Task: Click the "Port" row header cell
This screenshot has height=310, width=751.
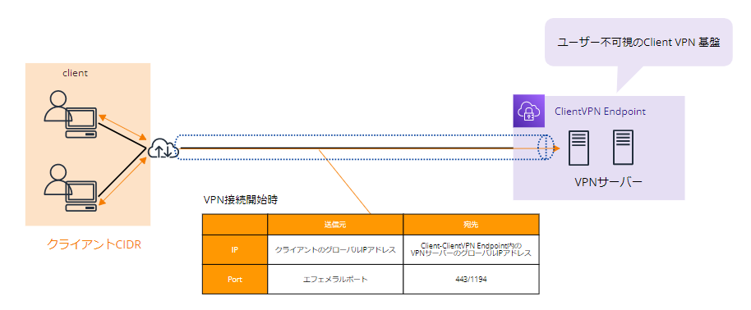Action: point(235,279)
